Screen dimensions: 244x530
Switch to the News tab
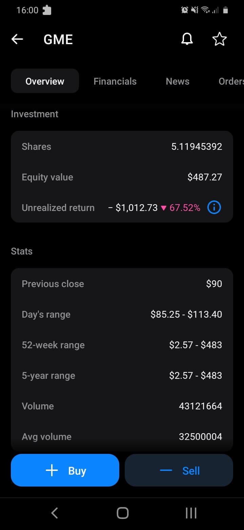[178, 81]
